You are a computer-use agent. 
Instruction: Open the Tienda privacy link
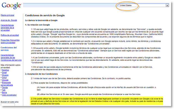click(5, 88)
